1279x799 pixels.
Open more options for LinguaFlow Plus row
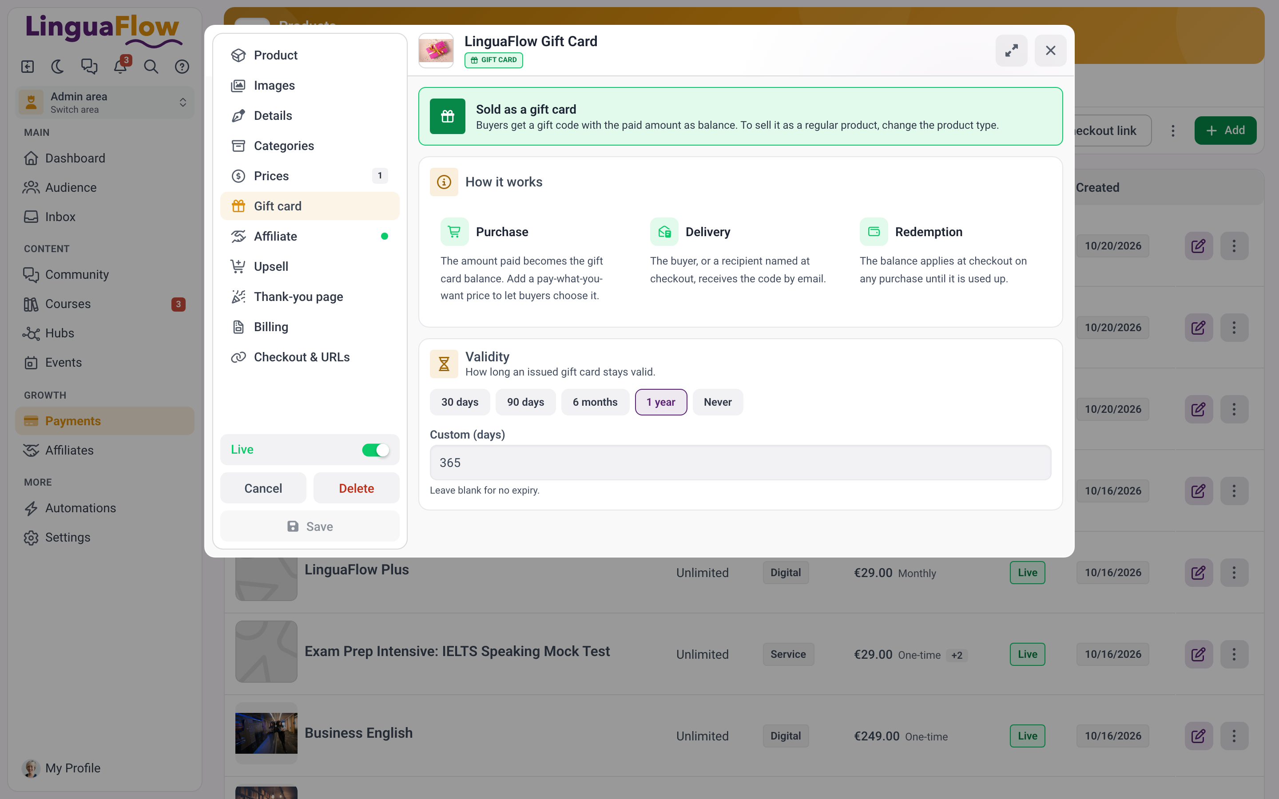point(1234,572)
